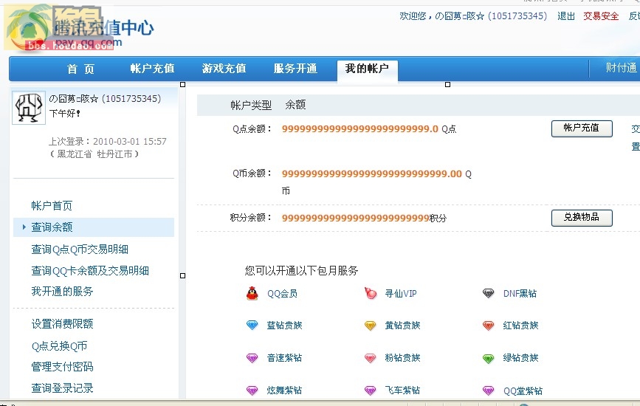Open the 财付通 tab

click(x=622, y=68)
